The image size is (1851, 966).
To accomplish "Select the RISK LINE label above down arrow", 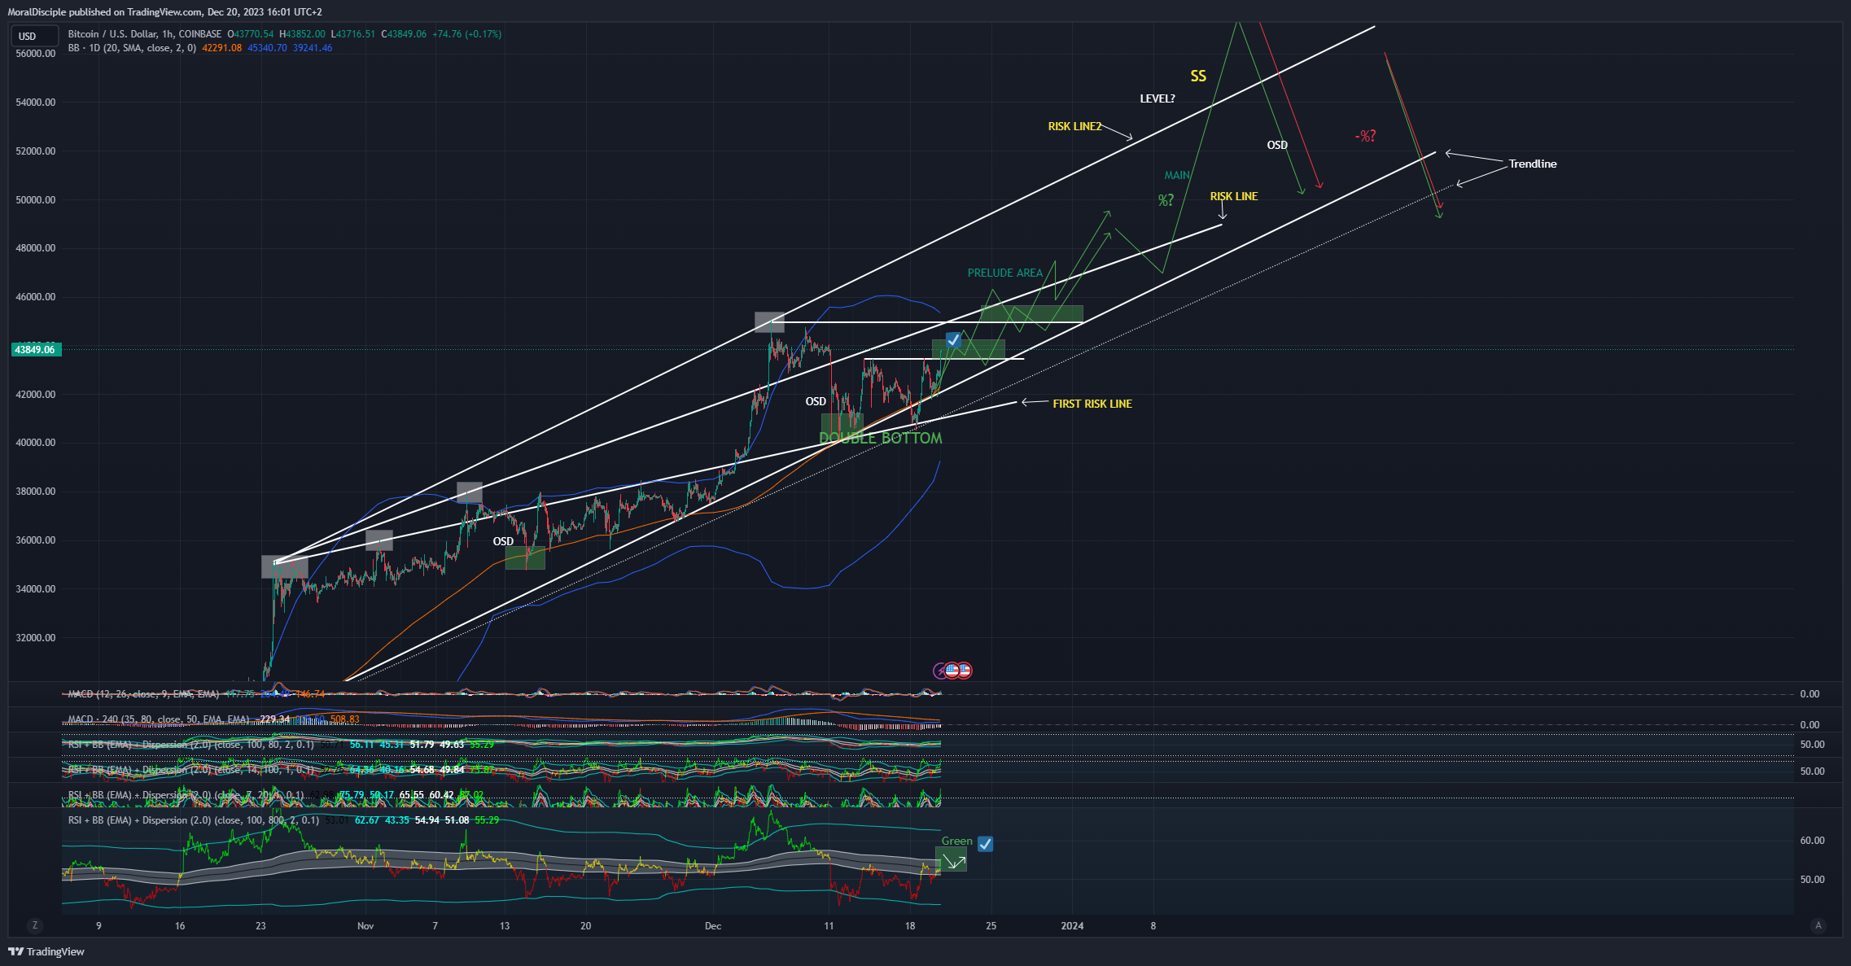I will click(1234, 196).
